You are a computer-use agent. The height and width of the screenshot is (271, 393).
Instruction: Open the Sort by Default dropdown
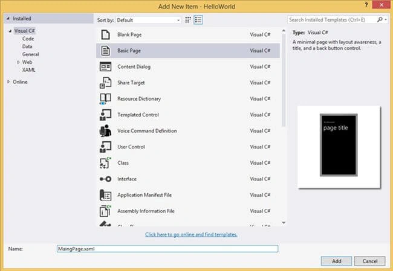[148, 21]
